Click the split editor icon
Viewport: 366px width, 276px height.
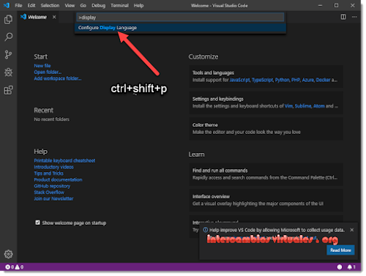pos(343,17)
